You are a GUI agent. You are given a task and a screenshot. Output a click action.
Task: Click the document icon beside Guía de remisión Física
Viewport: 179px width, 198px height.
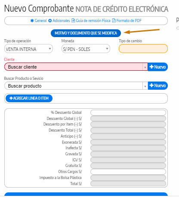click(73, 21)
